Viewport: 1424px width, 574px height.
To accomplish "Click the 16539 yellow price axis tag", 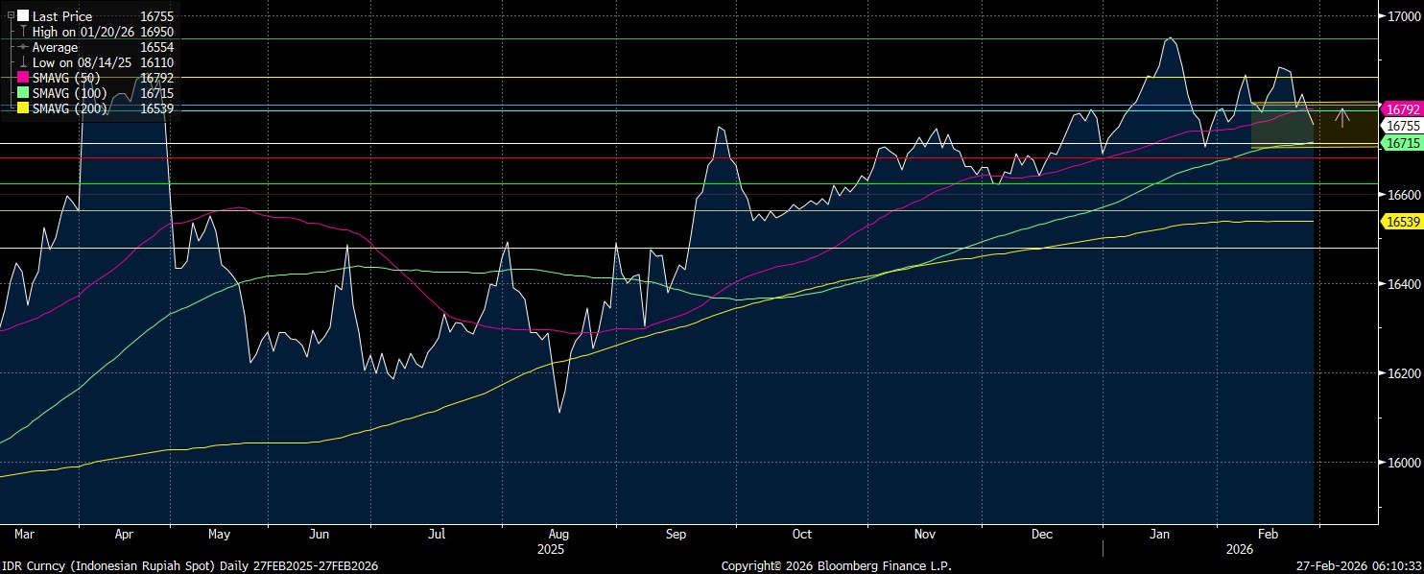I will [x=1401, y=222].
